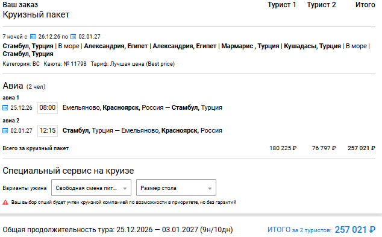Image resolution: width=382 pixels, height=237 pixels.
Task: Click 'ИТОГО за 2 туристов:' label
Action: (299, 230)
